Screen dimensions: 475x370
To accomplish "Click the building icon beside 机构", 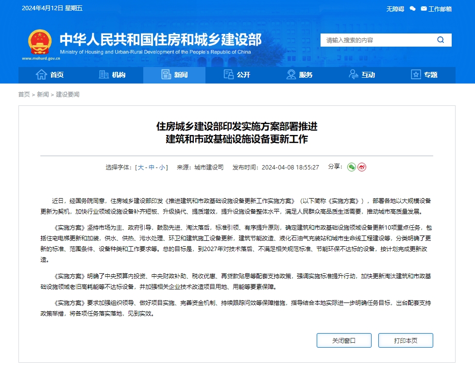I will (x=103, y=74).
